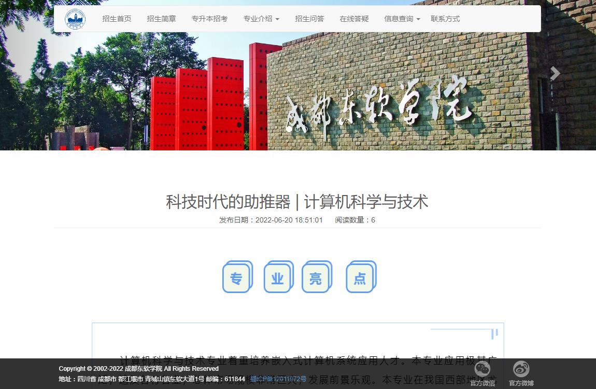Screen dimensions: 596x389
Task: Click the 亮 character tile
Action: tap(317, 277)
